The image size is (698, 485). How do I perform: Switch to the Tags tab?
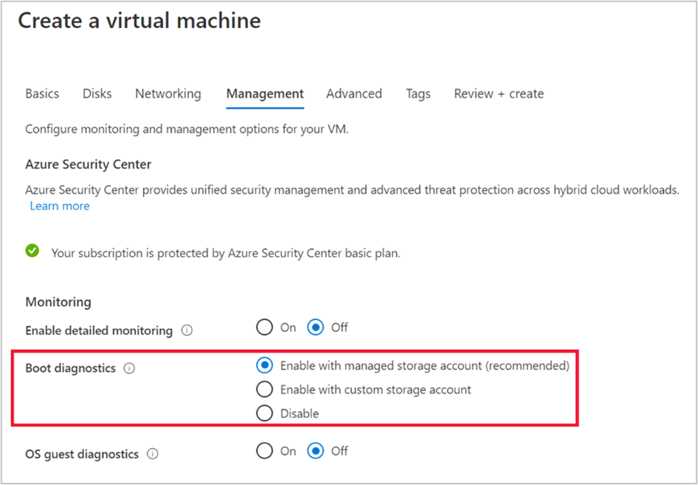pyautogui.click(x=418, y=93)
